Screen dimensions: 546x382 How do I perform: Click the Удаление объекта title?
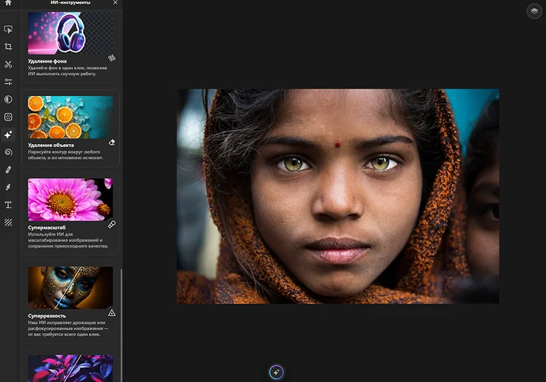pos(51,145)
